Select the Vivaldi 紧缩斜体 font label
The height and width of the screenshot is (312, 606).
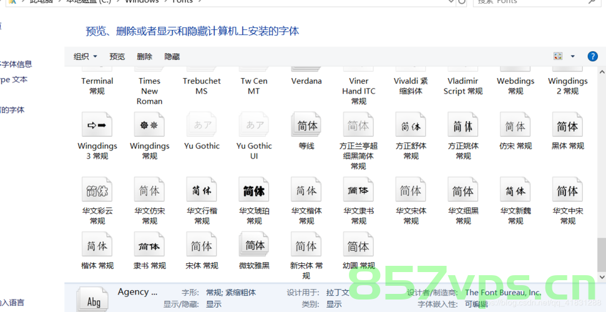coord(411,86)
